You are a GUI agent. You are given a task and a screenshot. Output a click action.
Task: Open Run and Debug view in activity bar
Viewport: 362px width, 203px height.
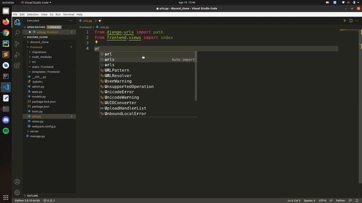click(x=17, y=55)
